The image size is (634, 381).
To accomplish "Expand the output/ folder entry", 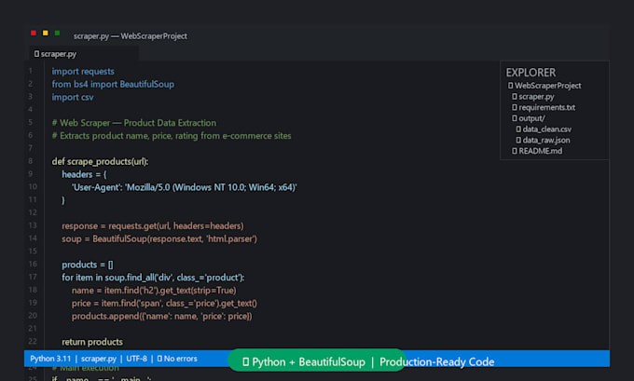I will 529,118.
